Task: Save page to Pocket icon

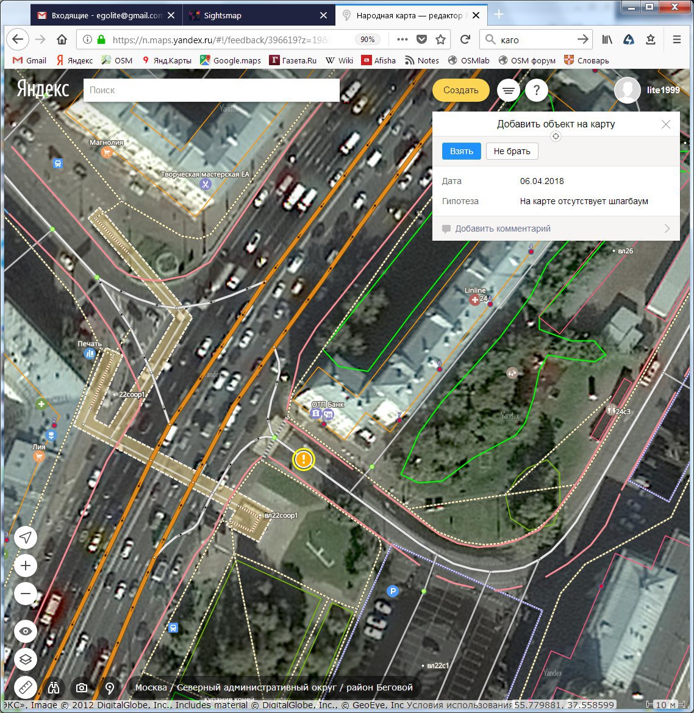Action: click(422, 40)
